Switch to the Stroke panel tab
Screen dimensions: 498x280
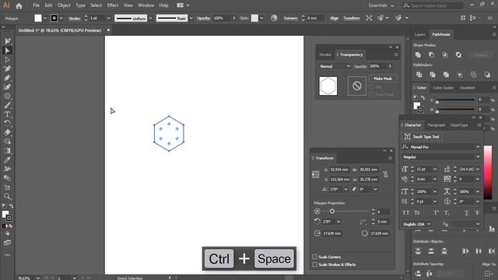[325, 54]
